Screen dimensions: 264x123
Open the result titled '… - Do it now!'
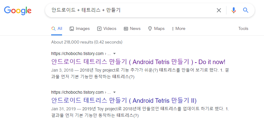(138, 62)
